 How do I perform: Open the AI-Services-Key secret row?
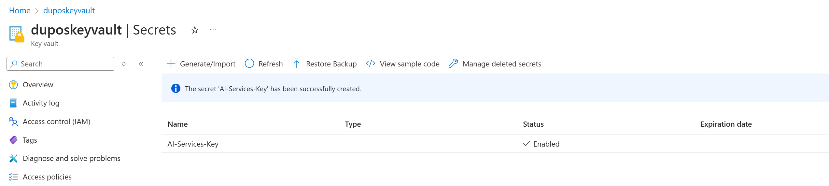tap(495, 144)
